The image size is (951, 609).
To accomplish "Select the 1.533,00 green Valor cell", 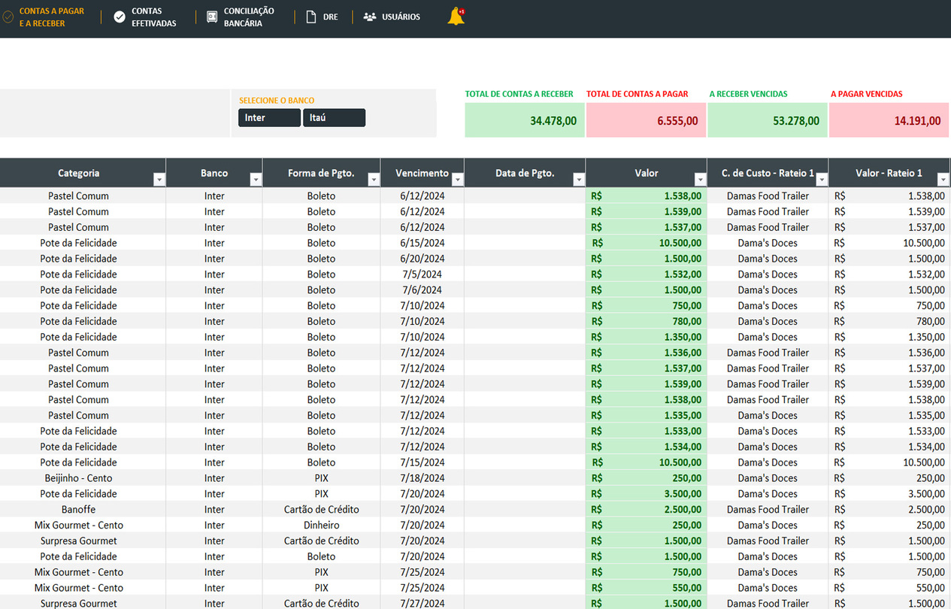I will (x=646, y=431).
